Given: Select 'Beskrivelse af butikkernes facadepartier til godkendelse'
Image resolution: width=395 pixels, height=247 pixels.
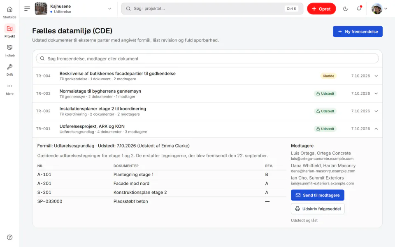Looking at the screenshot, I should (x=117, y=73).
